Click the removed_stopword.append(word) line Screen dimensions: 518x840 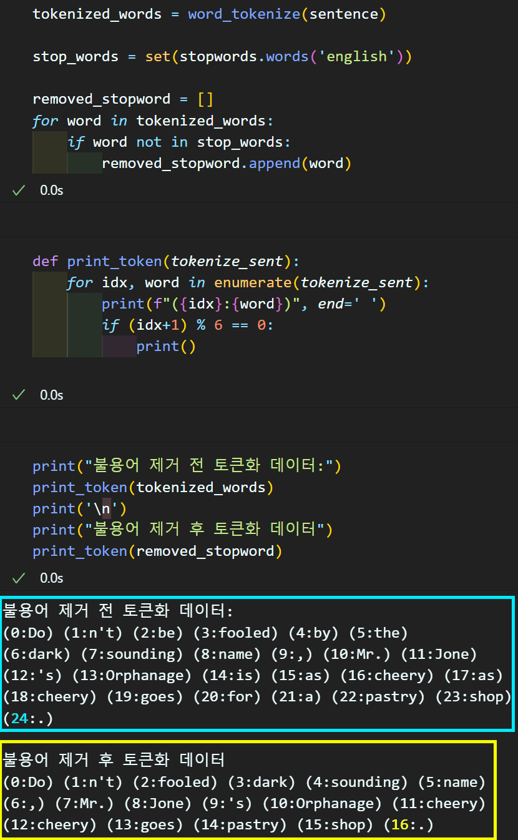coord(227,163)
